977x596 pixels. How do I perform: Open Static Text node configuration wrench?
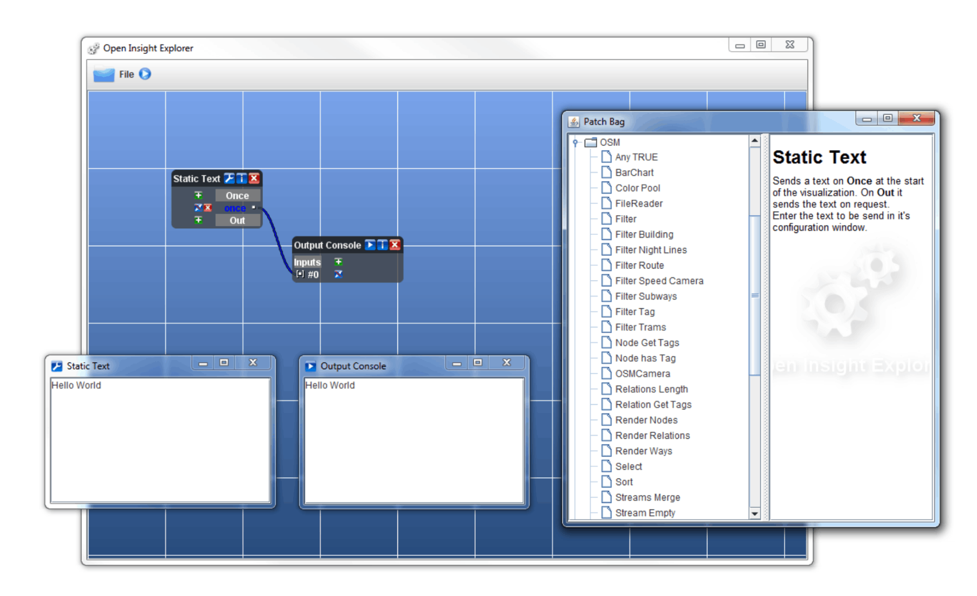pyautogui.click(x=229, y=178)
